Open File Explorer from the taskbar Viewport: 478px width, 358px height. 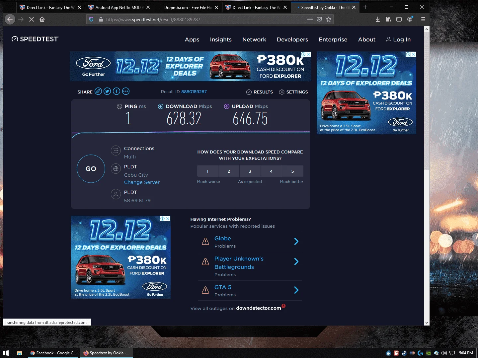pyautogui.click(x=20, y=353)
